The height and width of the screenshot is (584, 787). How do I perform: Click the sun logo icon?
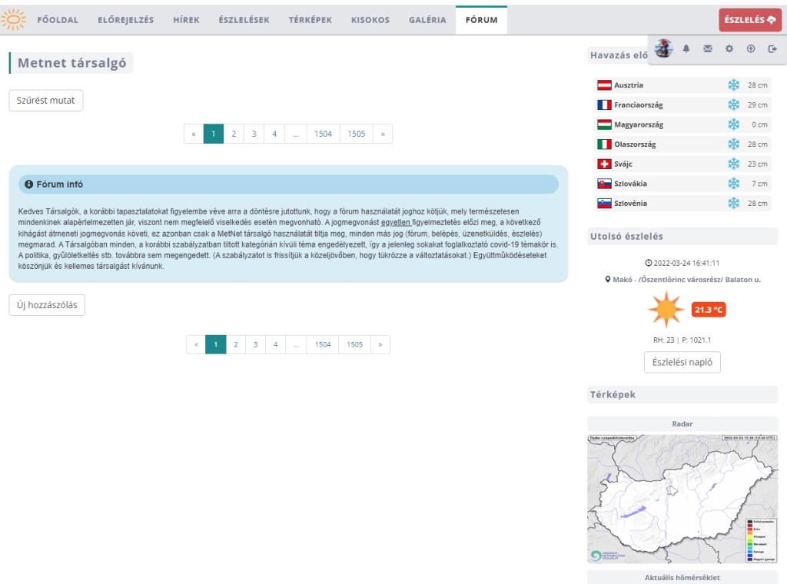click(x=13, y=20)
